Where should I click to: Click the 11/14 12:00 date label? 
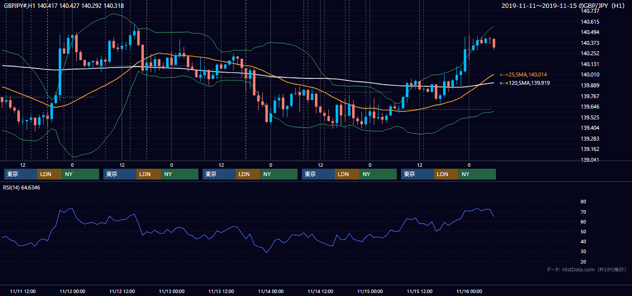pyautogui.click(x=320, y=291)
